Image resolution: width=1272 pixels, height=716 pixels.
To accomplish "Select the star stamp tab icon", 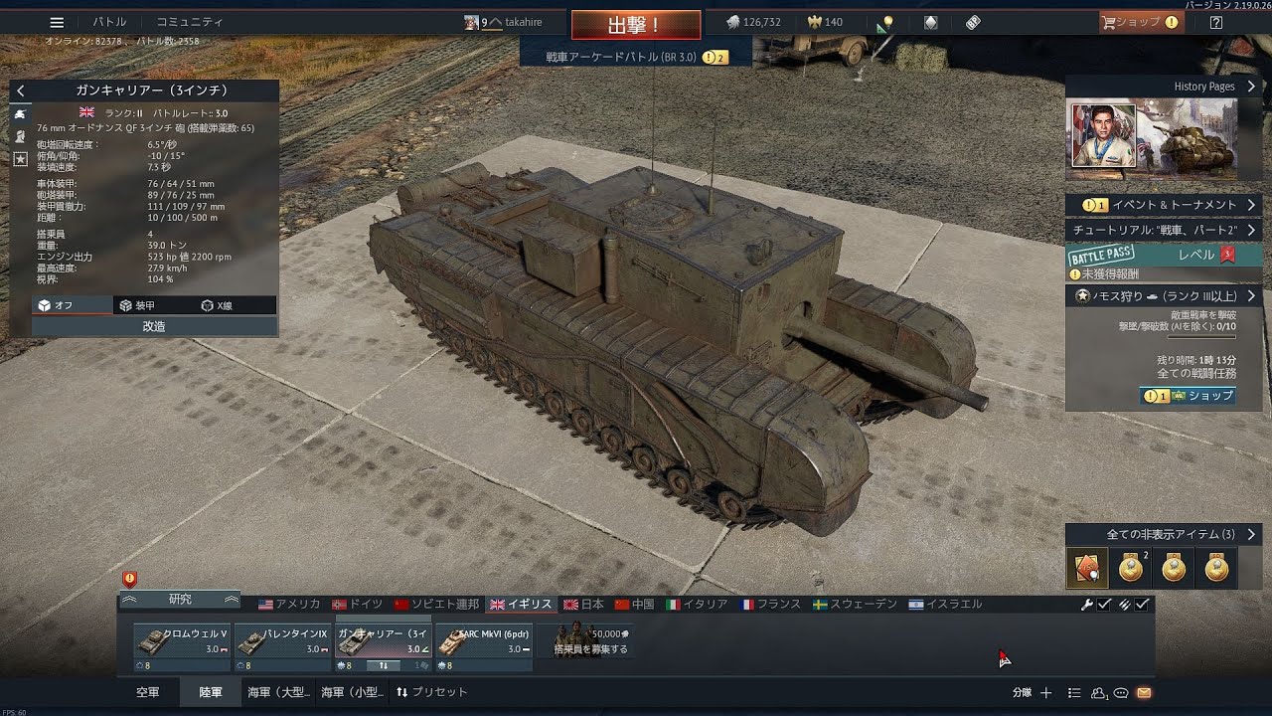I will click(x=20, y=158).
